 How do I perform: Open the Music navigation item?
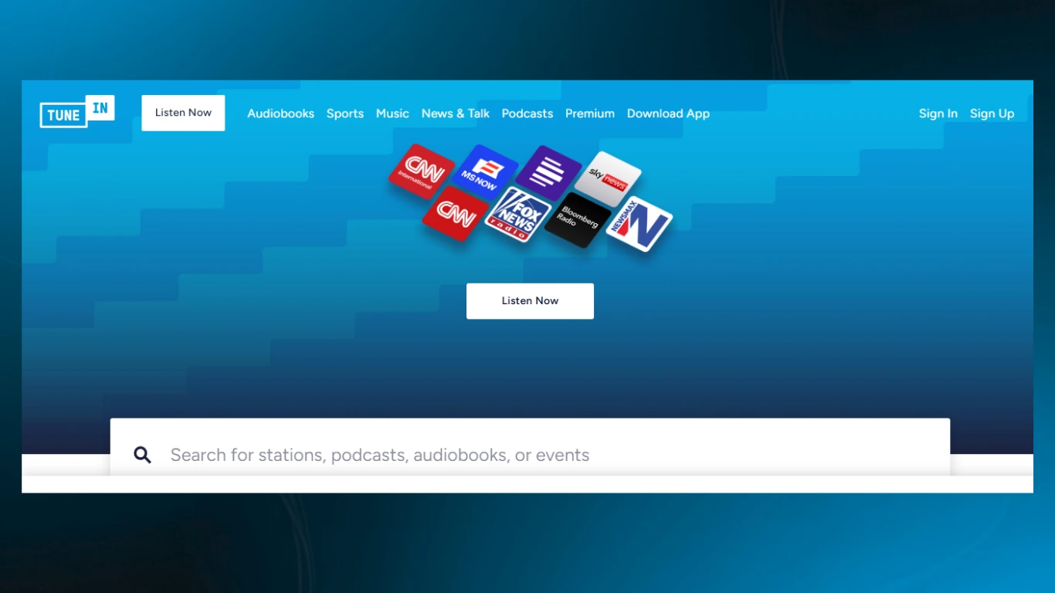392,114
